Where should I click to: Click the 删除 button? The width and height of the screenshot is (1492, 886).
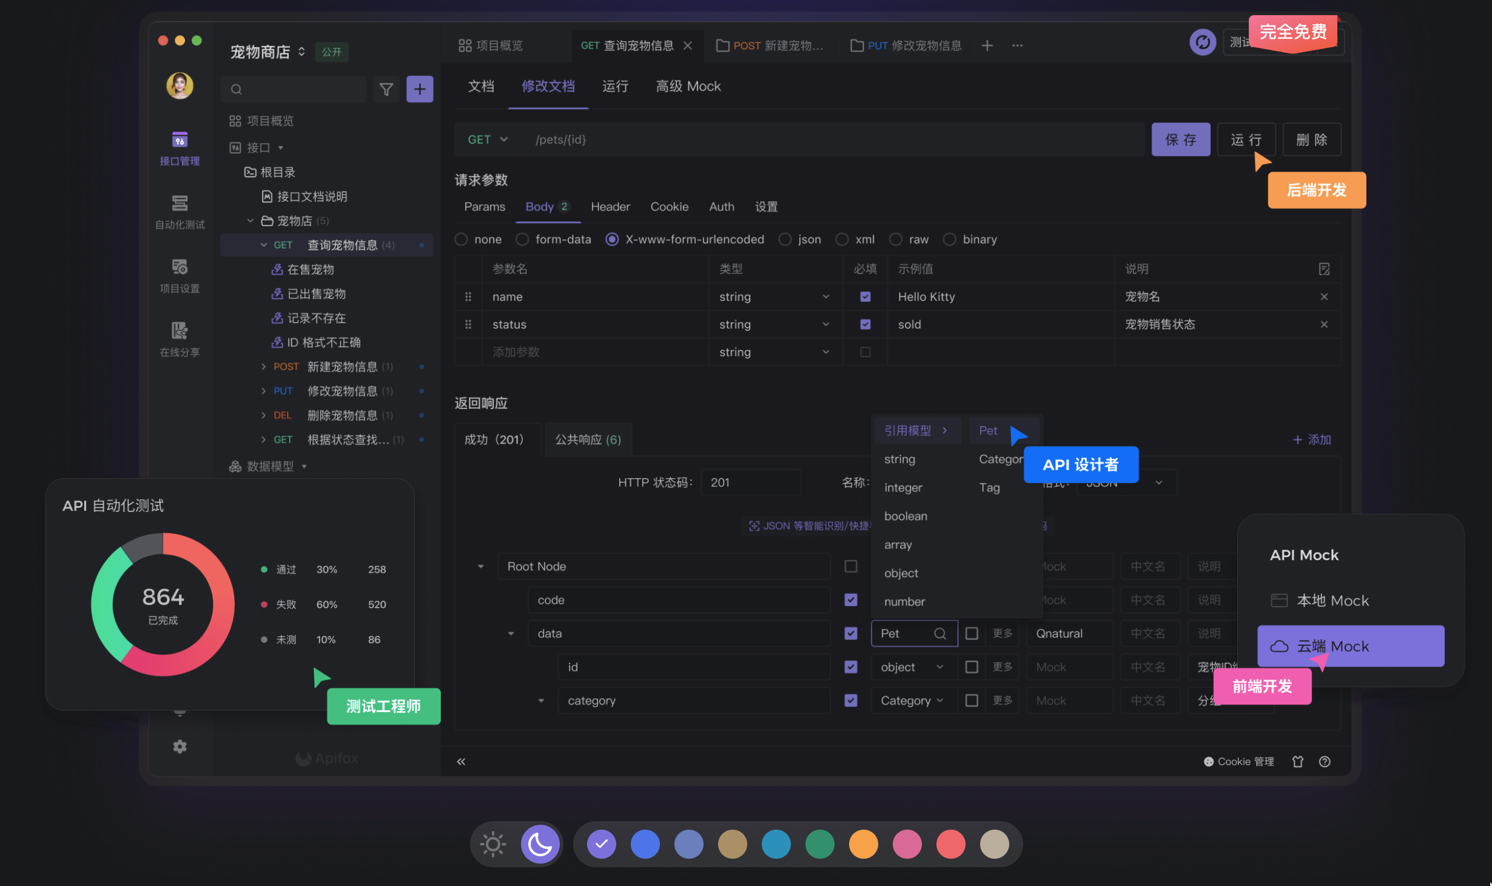coord(1311,139)
